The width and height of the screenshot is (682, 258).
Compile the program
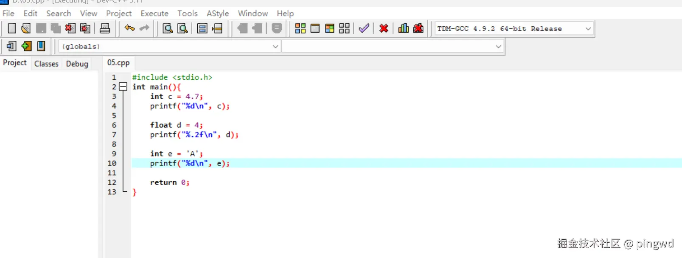pos(300,28)
